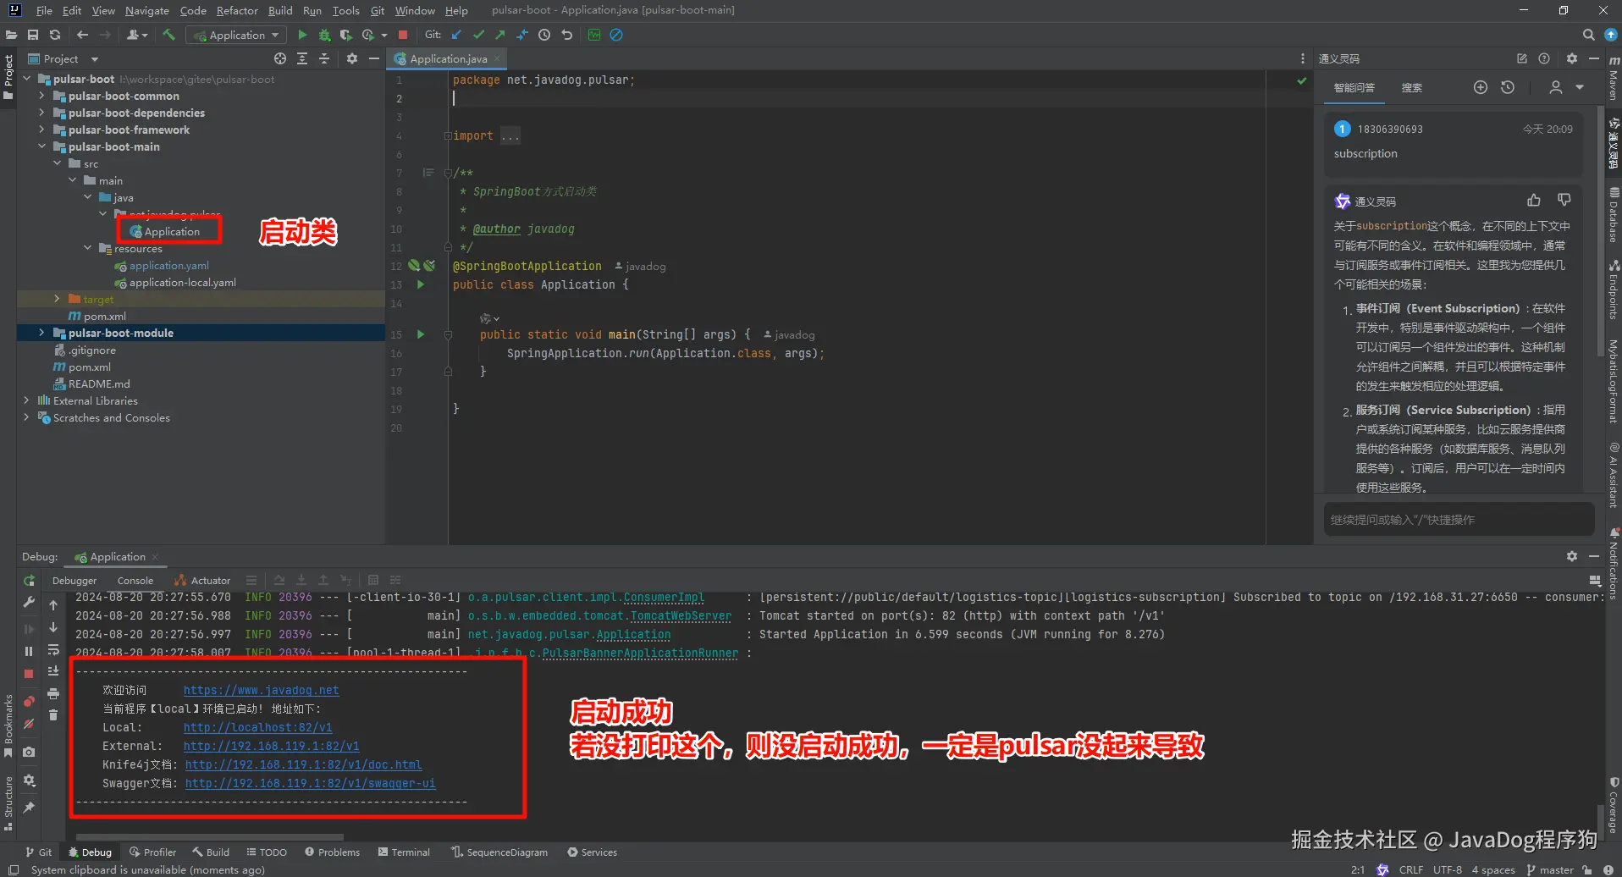Open the javadog.net link in console
The height and width of the screenshot is (877, 1622).
tap(261, 690)
